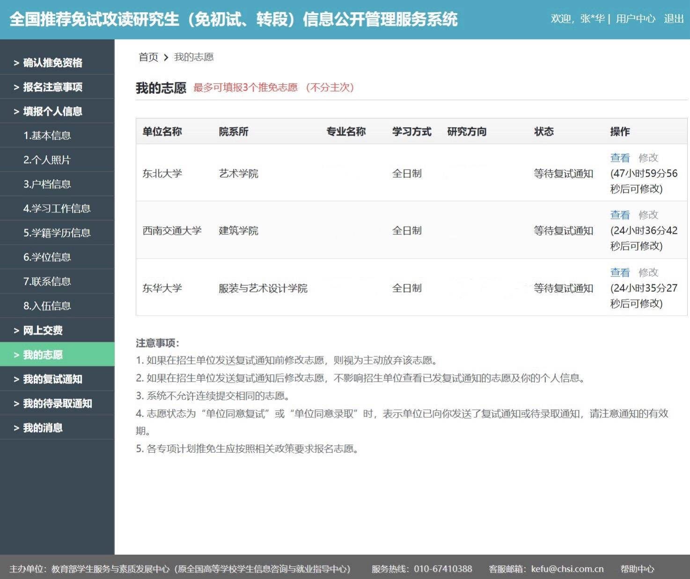Expand the 报名注意事项 sidebar section
Screen dimensions: 690x579
(52, 87)
